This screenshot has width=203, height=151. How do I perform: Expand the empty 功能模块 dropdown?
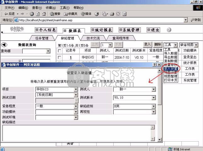(x=76, y=112)
